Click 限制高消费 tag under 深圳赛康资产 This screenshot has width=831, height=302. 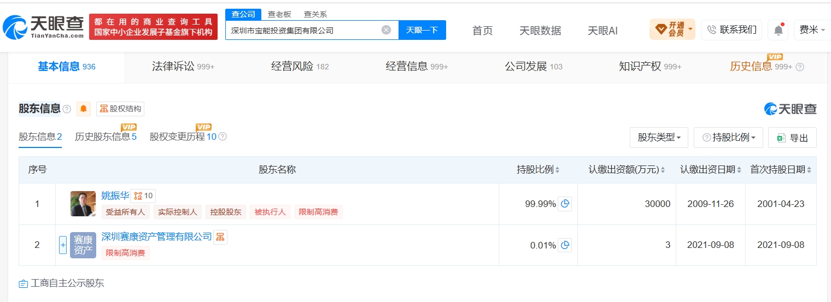tap(125, 253)
